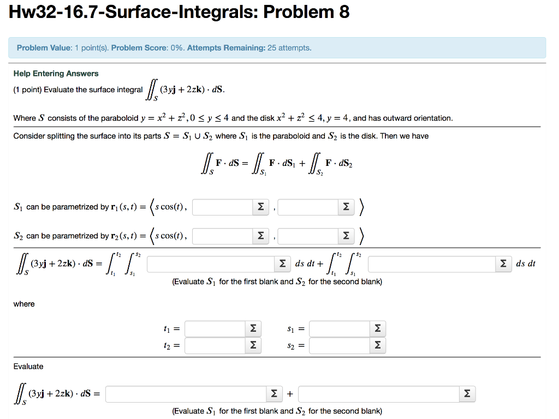Open equation editor for r2 third component

click(346, 236)
